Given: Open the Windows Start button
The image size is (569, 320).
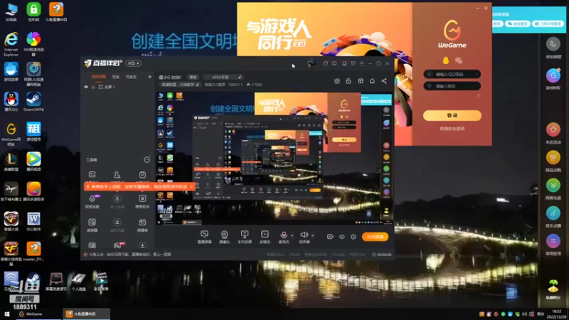Looking at the screenshot, I should (x=6, y=314).
